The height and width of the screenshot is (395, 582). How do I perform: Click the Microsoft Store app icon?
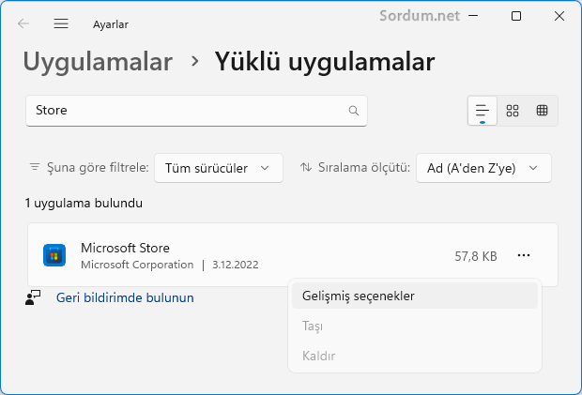[54, 255]
